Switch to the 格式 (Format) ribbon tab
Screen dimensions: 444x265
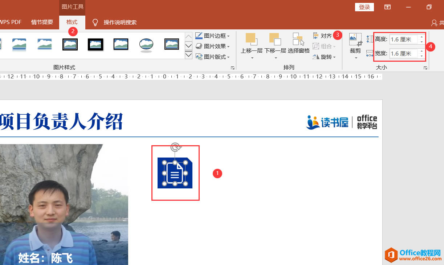click(x=72, y=22)
